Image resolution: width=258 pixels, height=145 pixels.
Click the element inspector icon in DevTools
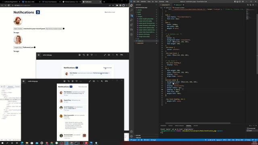coord(2,87)
